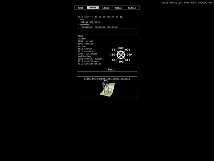Viewport: 214px width, 161px height.
Task: Click the 'meditation' heading text
Action: point(84,56)
